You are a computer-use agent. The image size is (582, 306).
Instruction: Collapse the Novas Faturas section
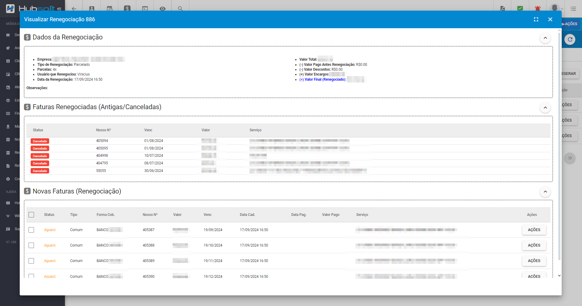pyautogui.click(x=545, y=192)
